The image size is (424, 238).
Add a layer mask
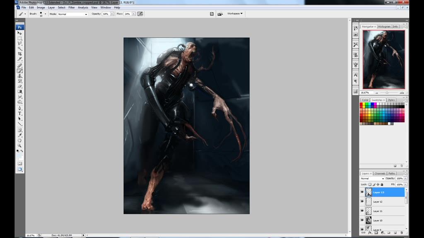376,233
